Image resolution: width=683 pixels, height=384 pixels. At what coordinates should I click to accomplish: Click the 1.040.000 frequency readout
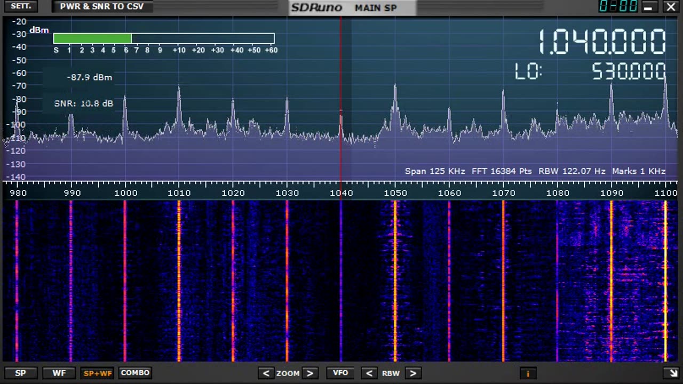[x=602, y=42]
